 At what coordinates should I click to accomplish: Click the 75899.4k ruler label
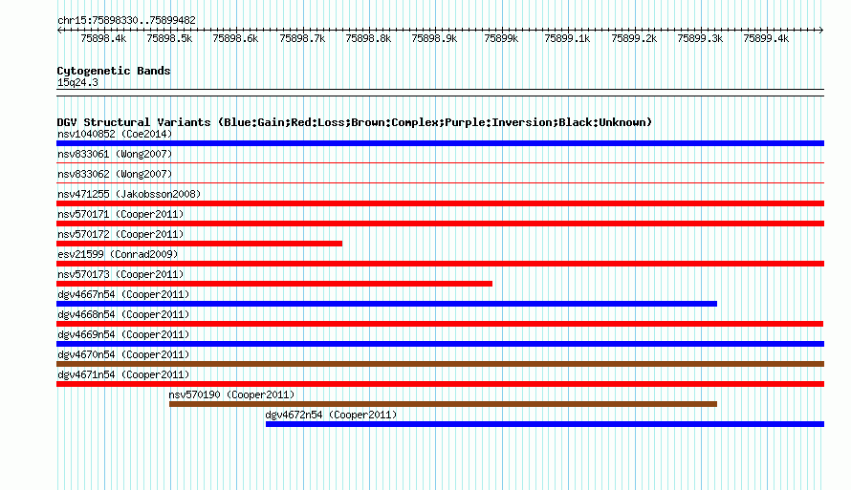click(x=766, y=38)
